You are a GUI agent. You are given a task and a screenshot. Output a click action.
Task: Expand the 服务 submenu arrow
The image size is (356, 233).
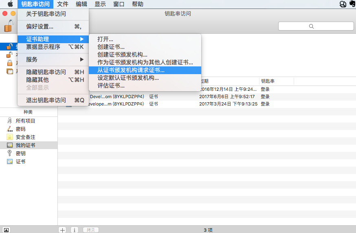(x=82, y=59)
